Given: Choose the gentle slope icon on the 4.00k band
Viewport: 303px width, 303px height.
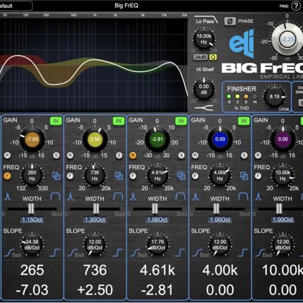Looking at the screenshot, I should [197, 253].
